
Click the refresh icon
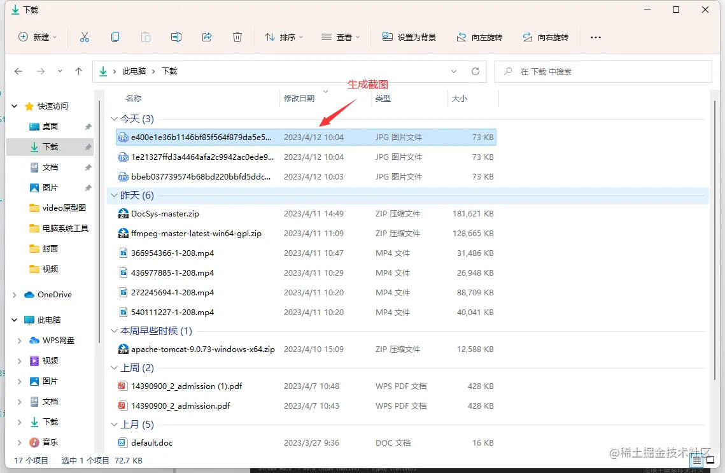[475, 71]
